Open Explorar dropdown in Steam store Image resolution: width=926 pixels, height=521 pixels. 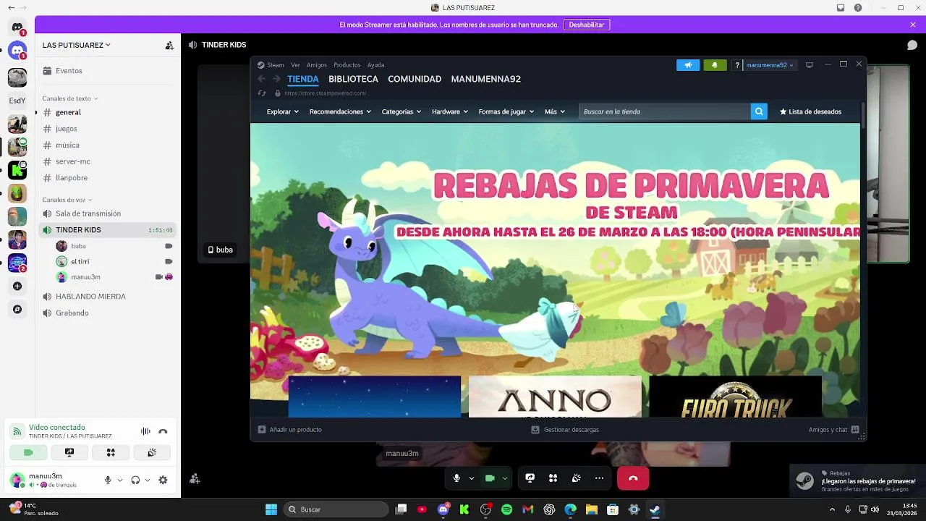click(x=282, y=111)
